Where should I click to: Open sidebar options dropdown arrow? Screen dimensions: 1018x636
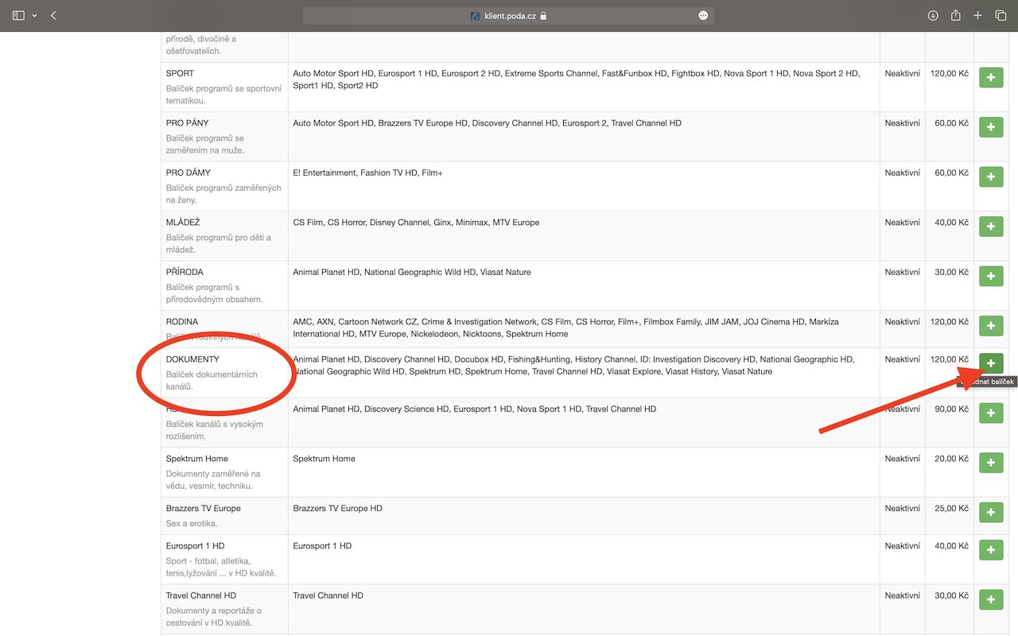click(x=34, y=15)
